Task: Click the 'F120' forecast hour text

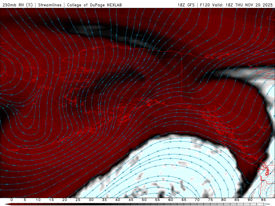Action: tap(205, 5)
